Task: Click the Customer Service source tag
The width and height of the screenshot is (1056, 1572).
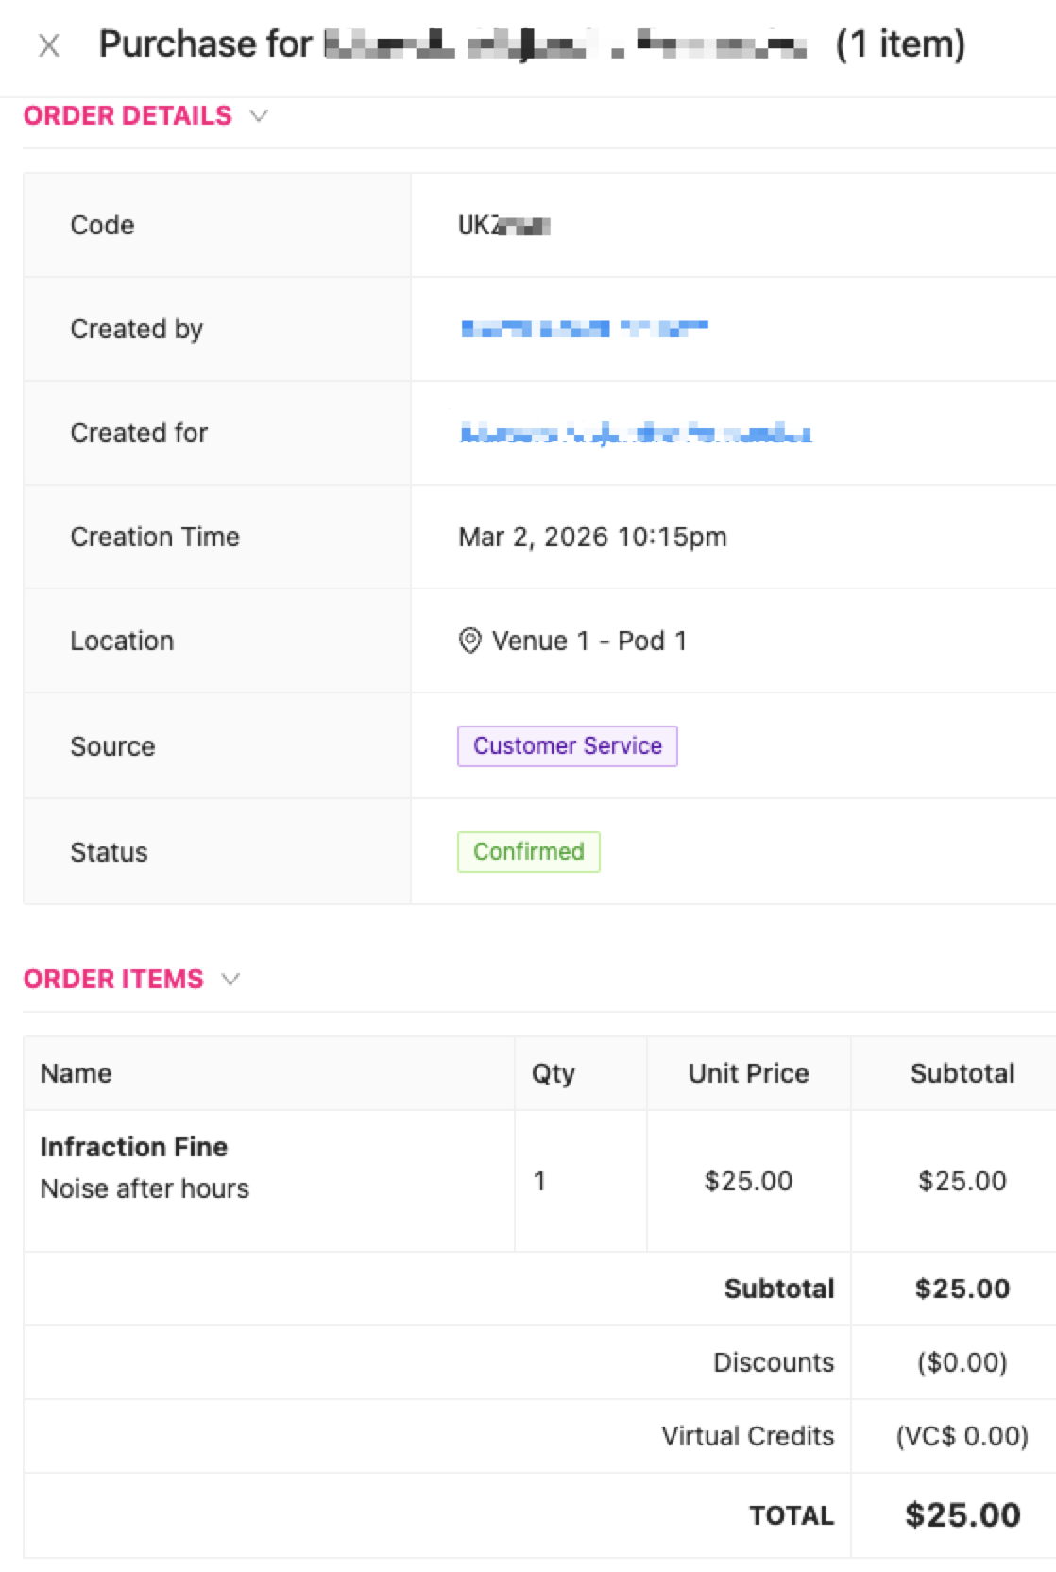Action: tap(568, 746)
